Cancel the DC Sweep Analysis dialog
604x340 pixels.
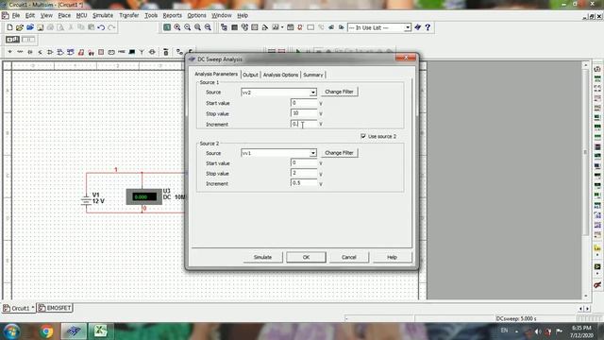coord(348,257)
